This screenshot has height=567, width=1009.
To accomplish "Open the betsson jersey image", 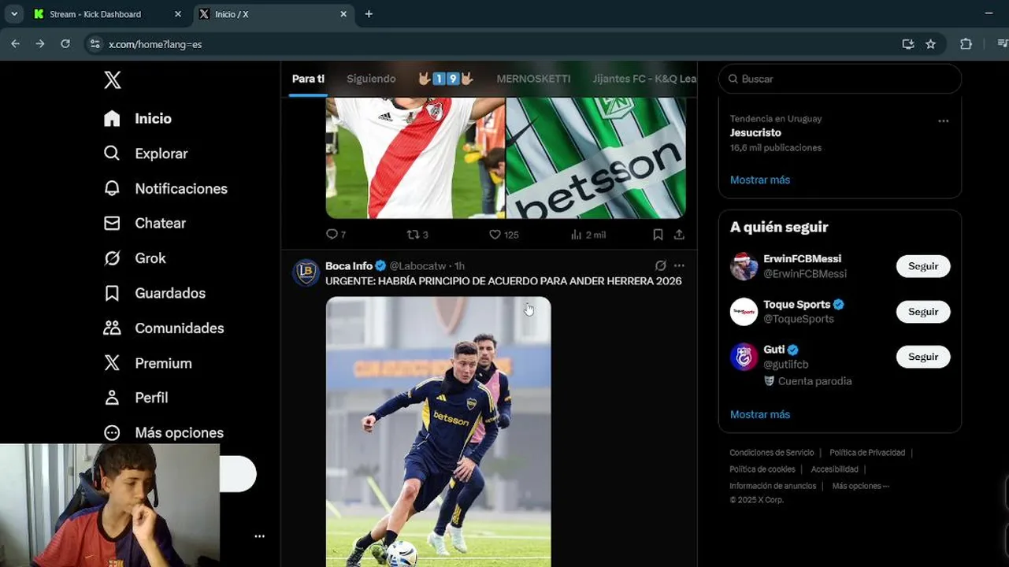I will pos(595,157).
